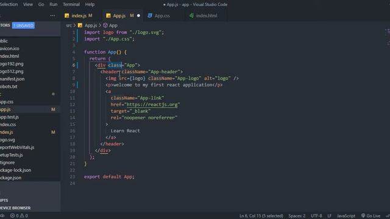Click the Learn React text line
Screen dimensions: 390x219
(126, 131)
